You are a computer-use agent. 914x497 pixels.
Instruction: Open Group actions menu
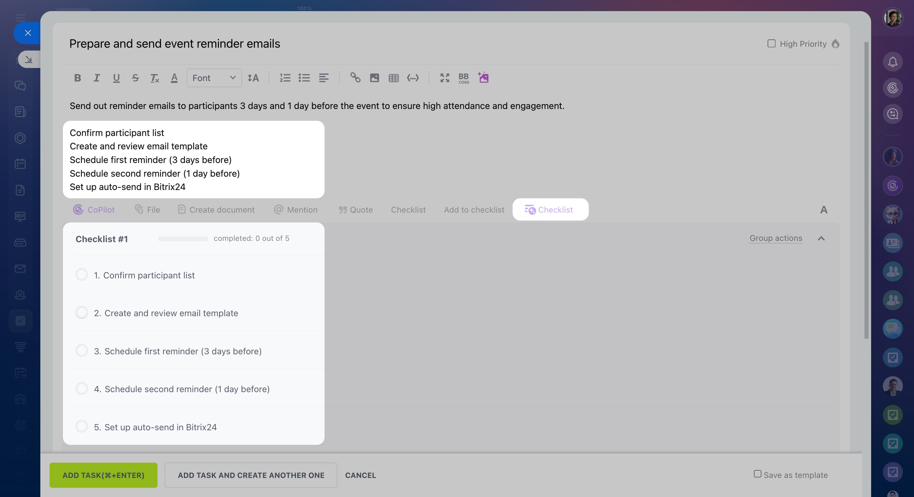tap(776, 238)
